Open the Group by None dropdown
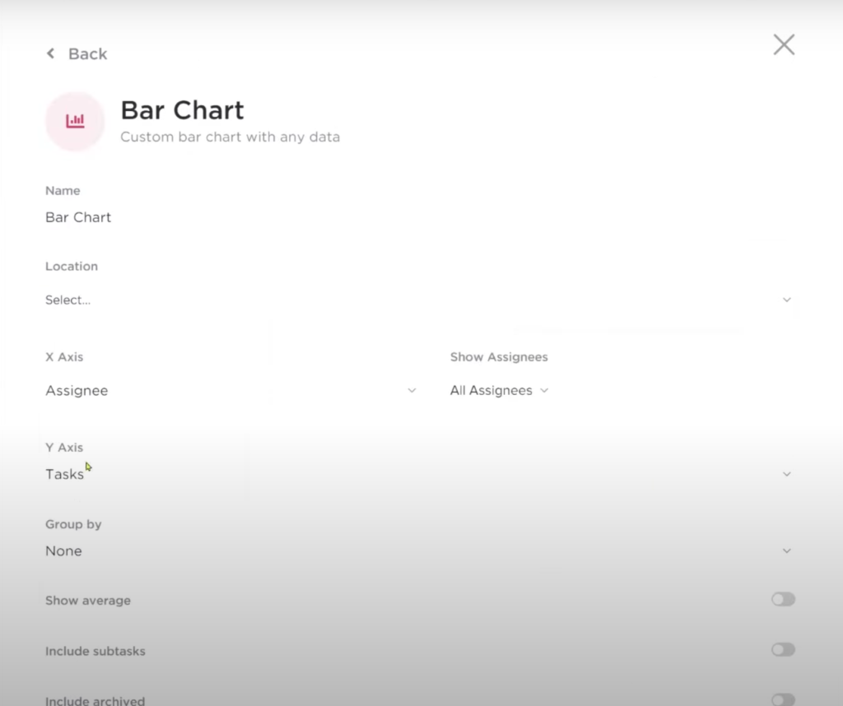This screenshot has height=706, width=843. 419,550
